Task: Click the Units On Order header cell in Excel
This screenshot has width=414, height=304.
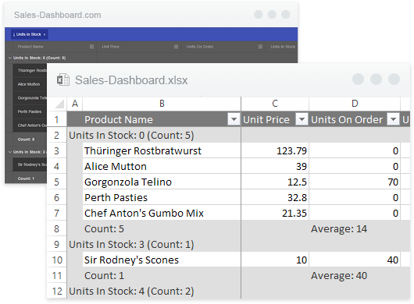Action: coord(355,119)
